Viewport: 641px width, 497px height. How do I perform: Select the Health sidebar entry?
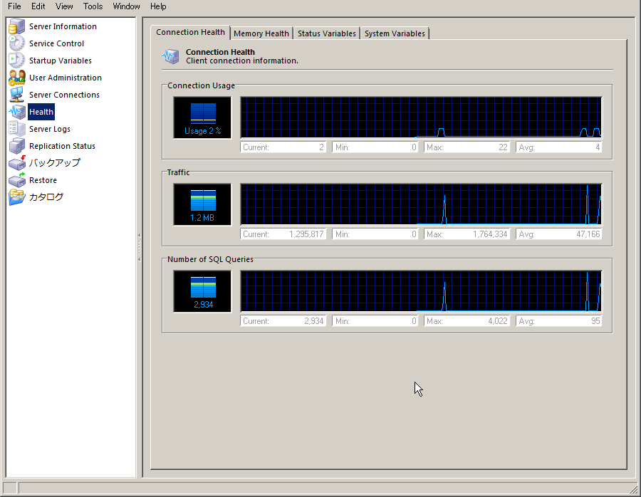pos(41,112)
